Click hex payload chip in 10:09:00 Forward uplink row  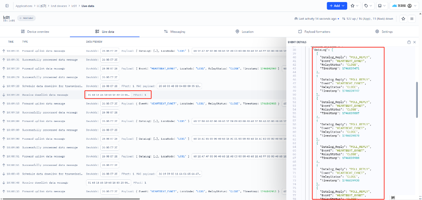239,139
